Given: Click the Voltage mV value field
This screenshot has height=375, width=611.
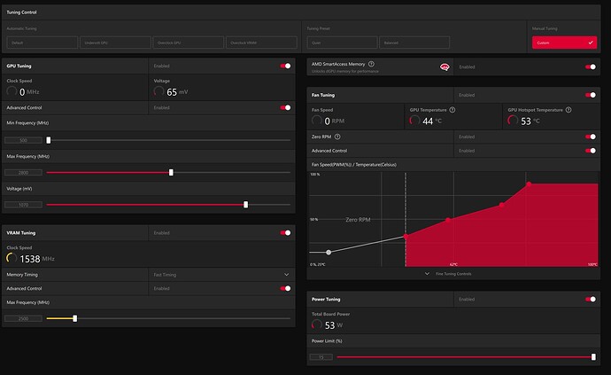Looking at the screenshot, I should tap(23, 205).
